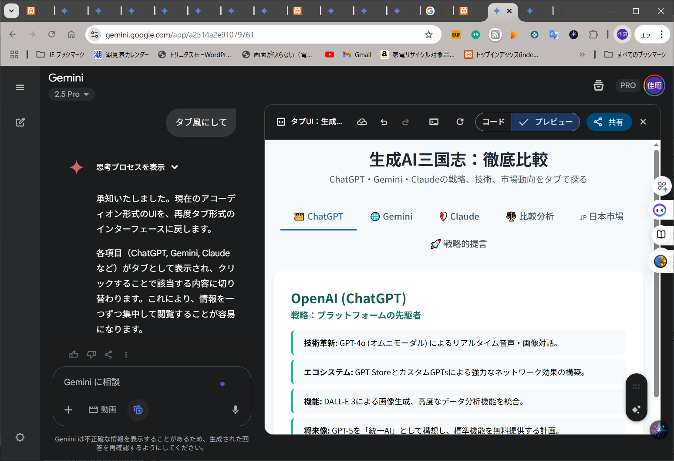Open the すべてのブックマーク folder
674x461 pixels.
(635, 54)
